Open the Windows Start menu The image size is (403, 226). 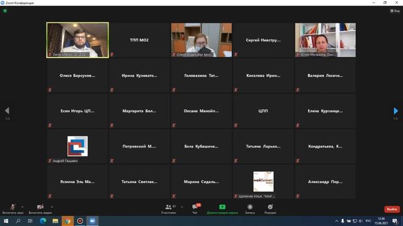click(6, 221)
